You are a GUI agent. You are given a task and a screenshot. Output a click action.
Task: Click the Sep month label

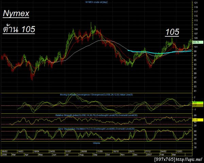click(x=95, y=155)
